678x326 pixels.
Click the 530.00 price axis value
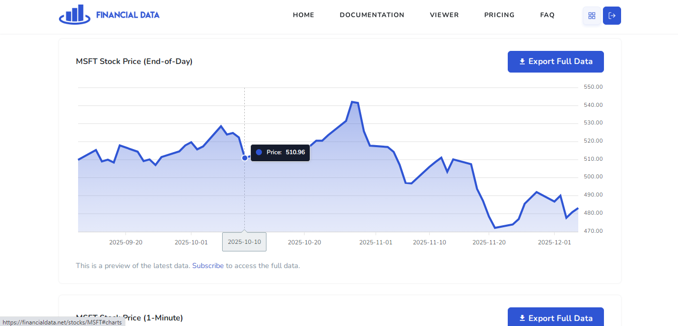click(593, 123)
